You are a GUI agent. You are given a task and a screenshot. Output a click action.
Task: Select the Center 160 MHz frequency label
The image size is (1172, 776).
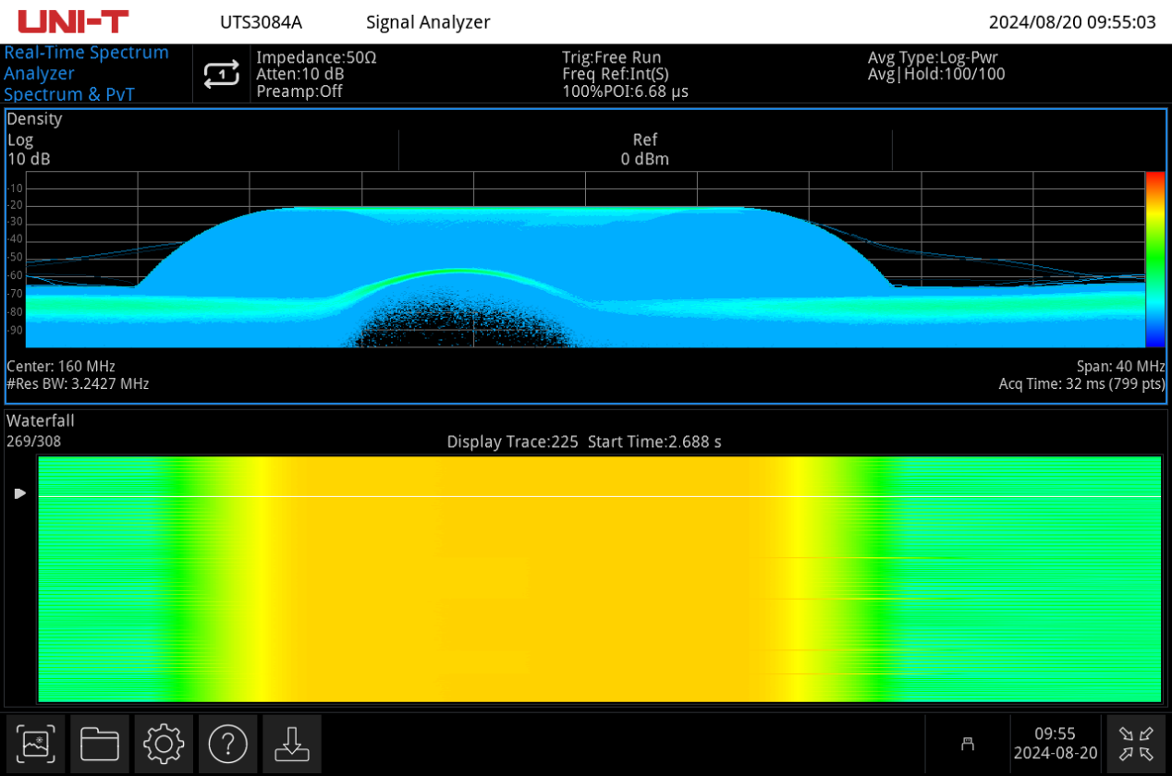(61, 366)
